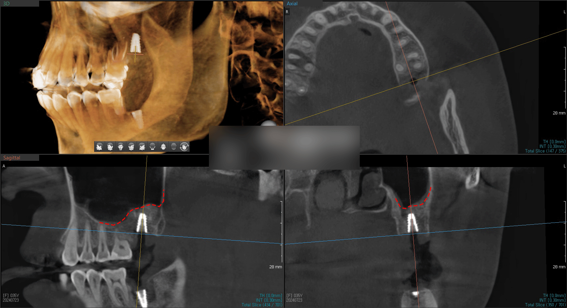Click the '28 mm' scale label in Axial view
This screenshot has height=308, width=567.
click(x=559, y=113)
